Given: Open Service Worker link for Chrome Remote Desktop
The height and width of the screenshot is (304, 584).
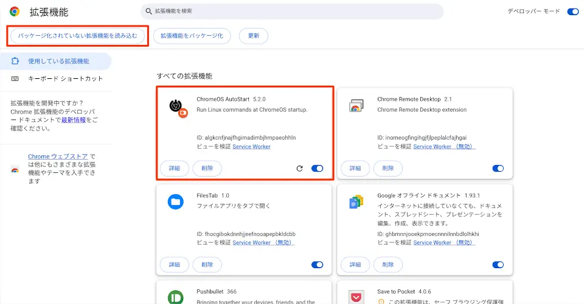Looking at the screenshot, I should (444, 146).
